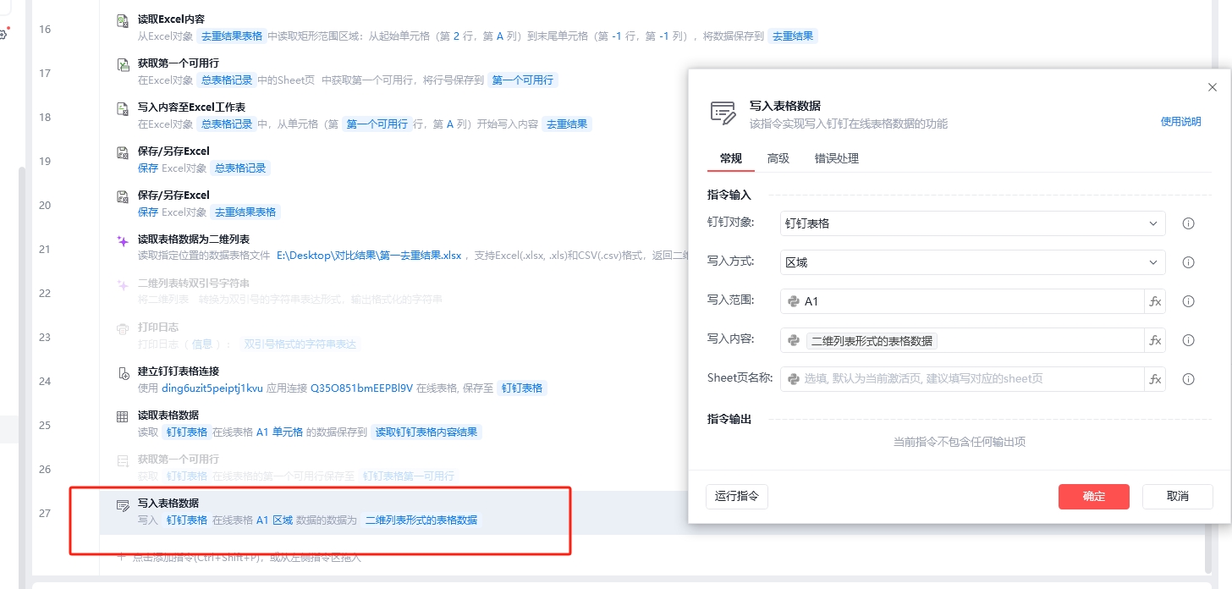The height and width of the screenshot is (589, 1232).
Task: Click the 总表格记录 tag in row 19
Action: (240, 168)
